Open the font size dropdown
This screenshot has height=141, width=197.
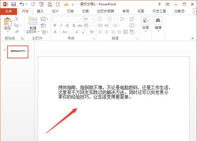click(x=93, y=19)
